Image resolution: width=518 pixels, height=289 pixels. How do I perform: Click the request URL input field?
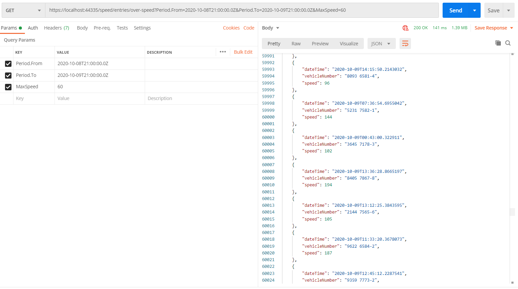pos(242,10)
